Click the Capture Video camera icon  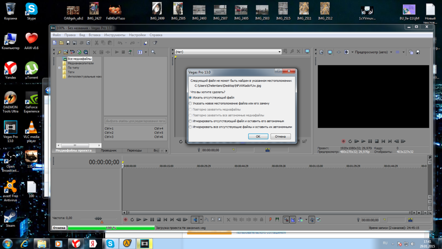coord(72,52)
